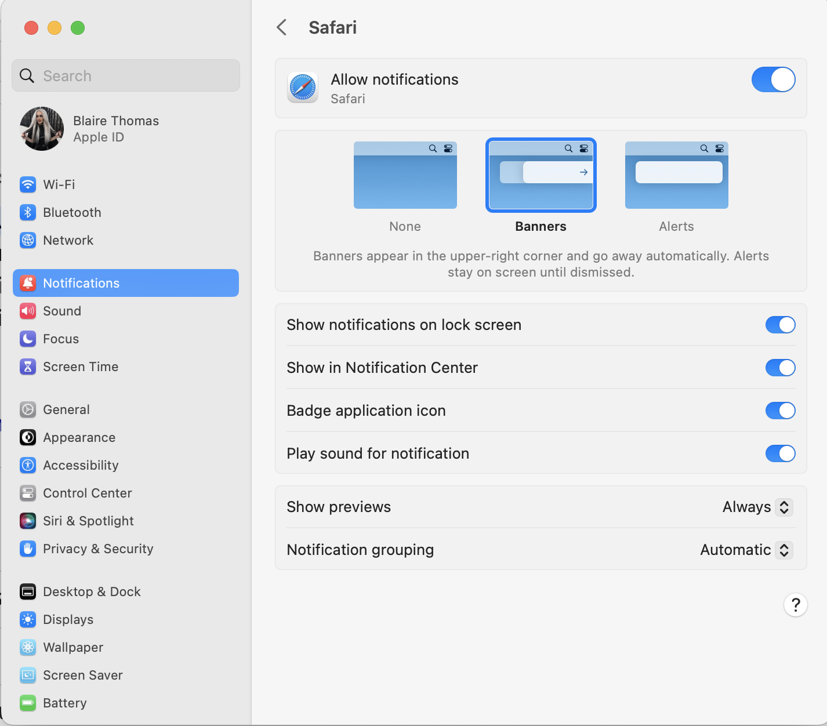The image size is (827, 726).
Task: Click the Wallpaper flower icon
Action: [x=28, y=647]
